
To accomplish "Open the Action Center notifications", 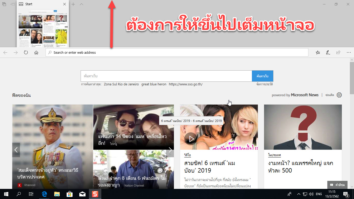I will 346,194.
